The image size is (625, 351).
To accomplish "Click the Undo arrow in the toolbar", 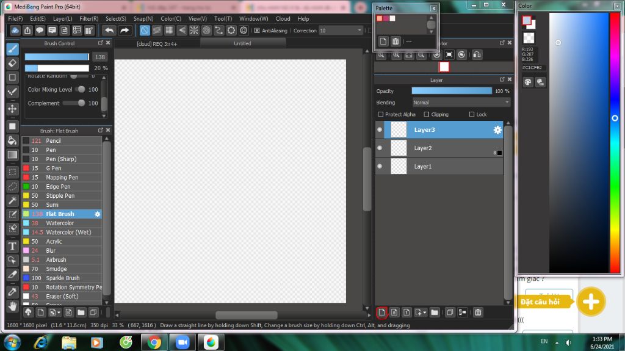I will (x=109, y=31).
